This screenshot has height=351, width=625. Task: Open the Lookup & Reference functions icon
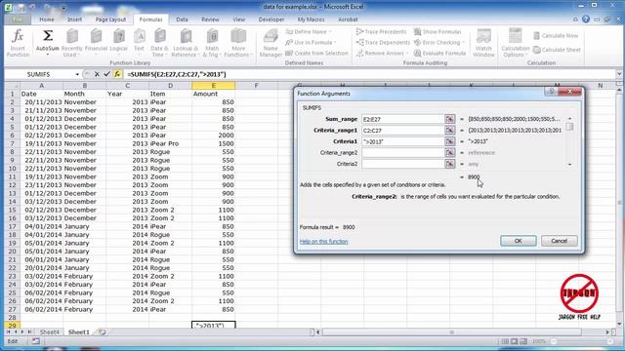pos(186,43)
